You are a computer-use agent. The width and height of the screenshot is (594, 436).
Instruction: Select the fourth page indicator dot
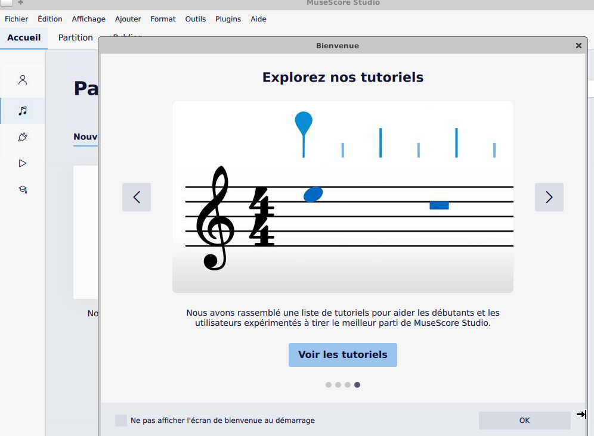(x=357, y=385)
